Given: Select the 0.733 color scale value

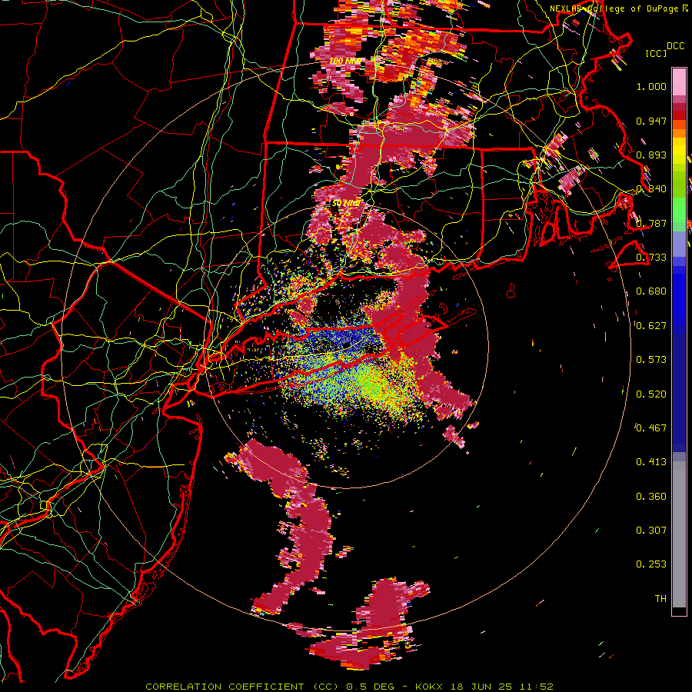Looking at the screenshot, I should click(x=651, y=258).
